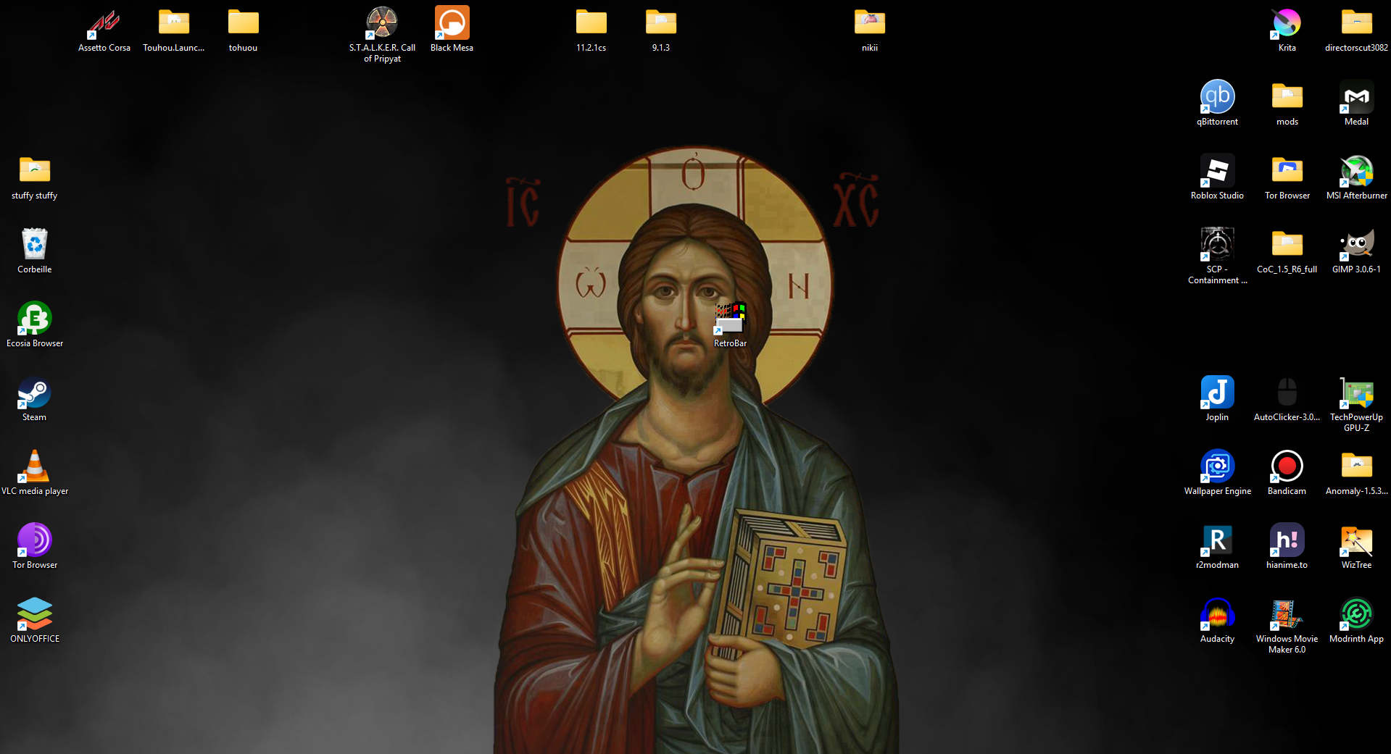Click the Krita desktop icon

1287,24
